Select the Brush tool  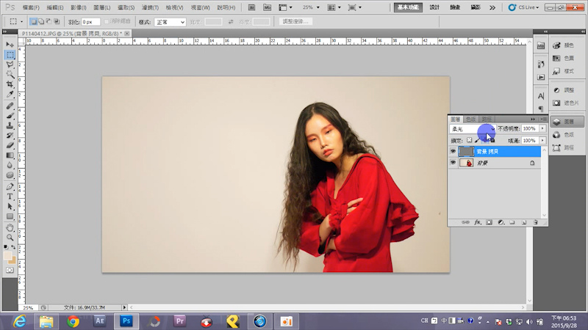click(10, 116)
